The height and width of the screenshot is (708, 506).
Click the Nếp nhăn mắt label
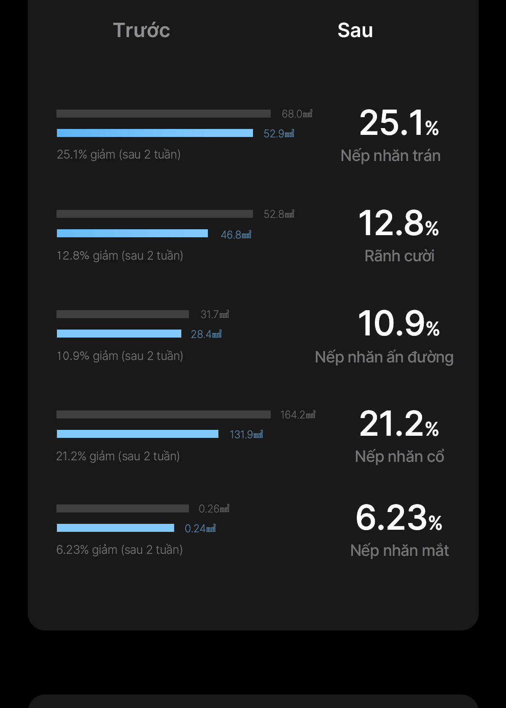pos(399,550)
